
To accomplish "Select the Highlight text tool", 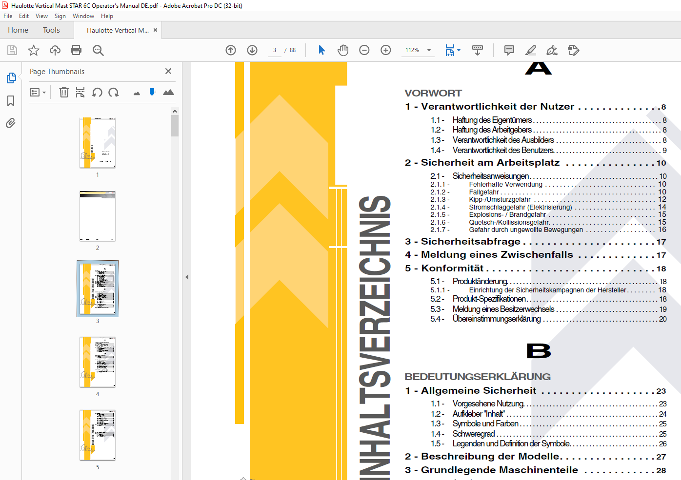I will (x=531, y=50).
